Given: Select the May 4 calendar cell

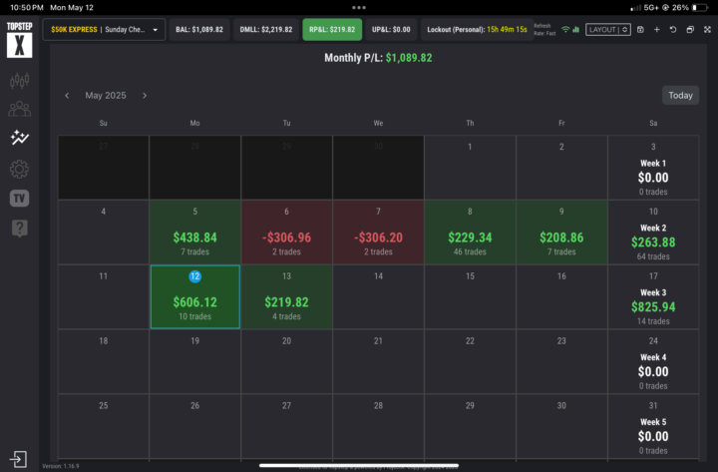Looking at the screenshot, I should [x=104, y=232].
